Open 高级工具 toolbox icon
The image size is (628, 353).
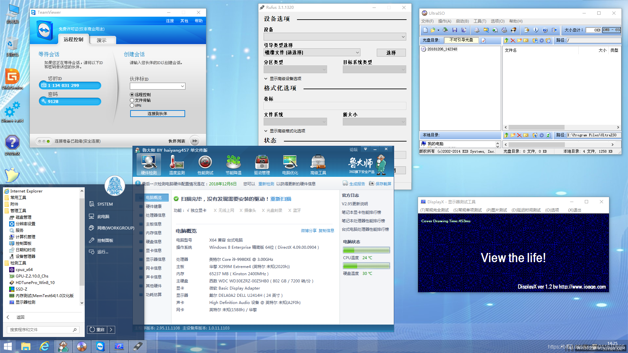pos(318,164)
